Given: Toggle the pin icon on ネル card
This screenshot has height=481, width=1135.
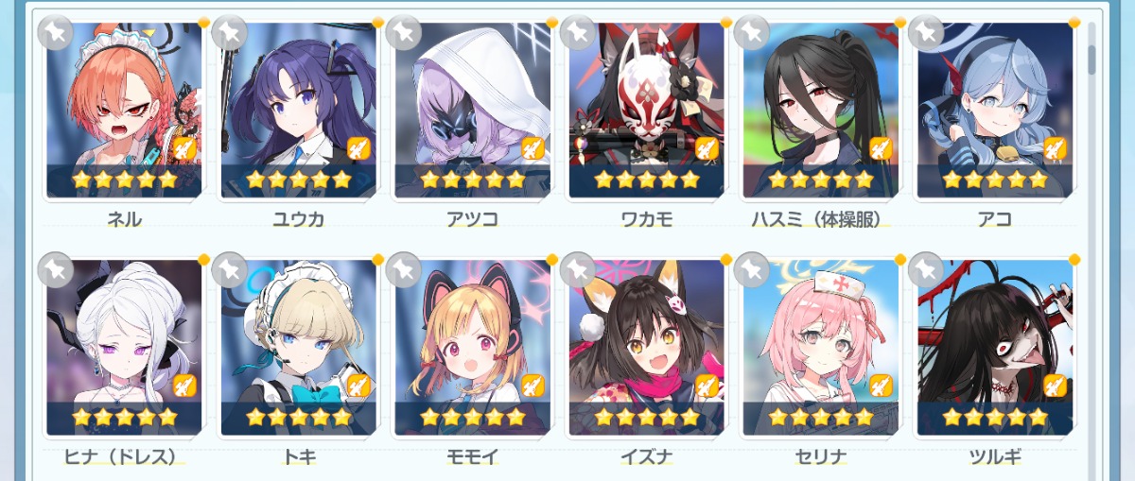Looking at the screenshot, I should pos(56,33).
